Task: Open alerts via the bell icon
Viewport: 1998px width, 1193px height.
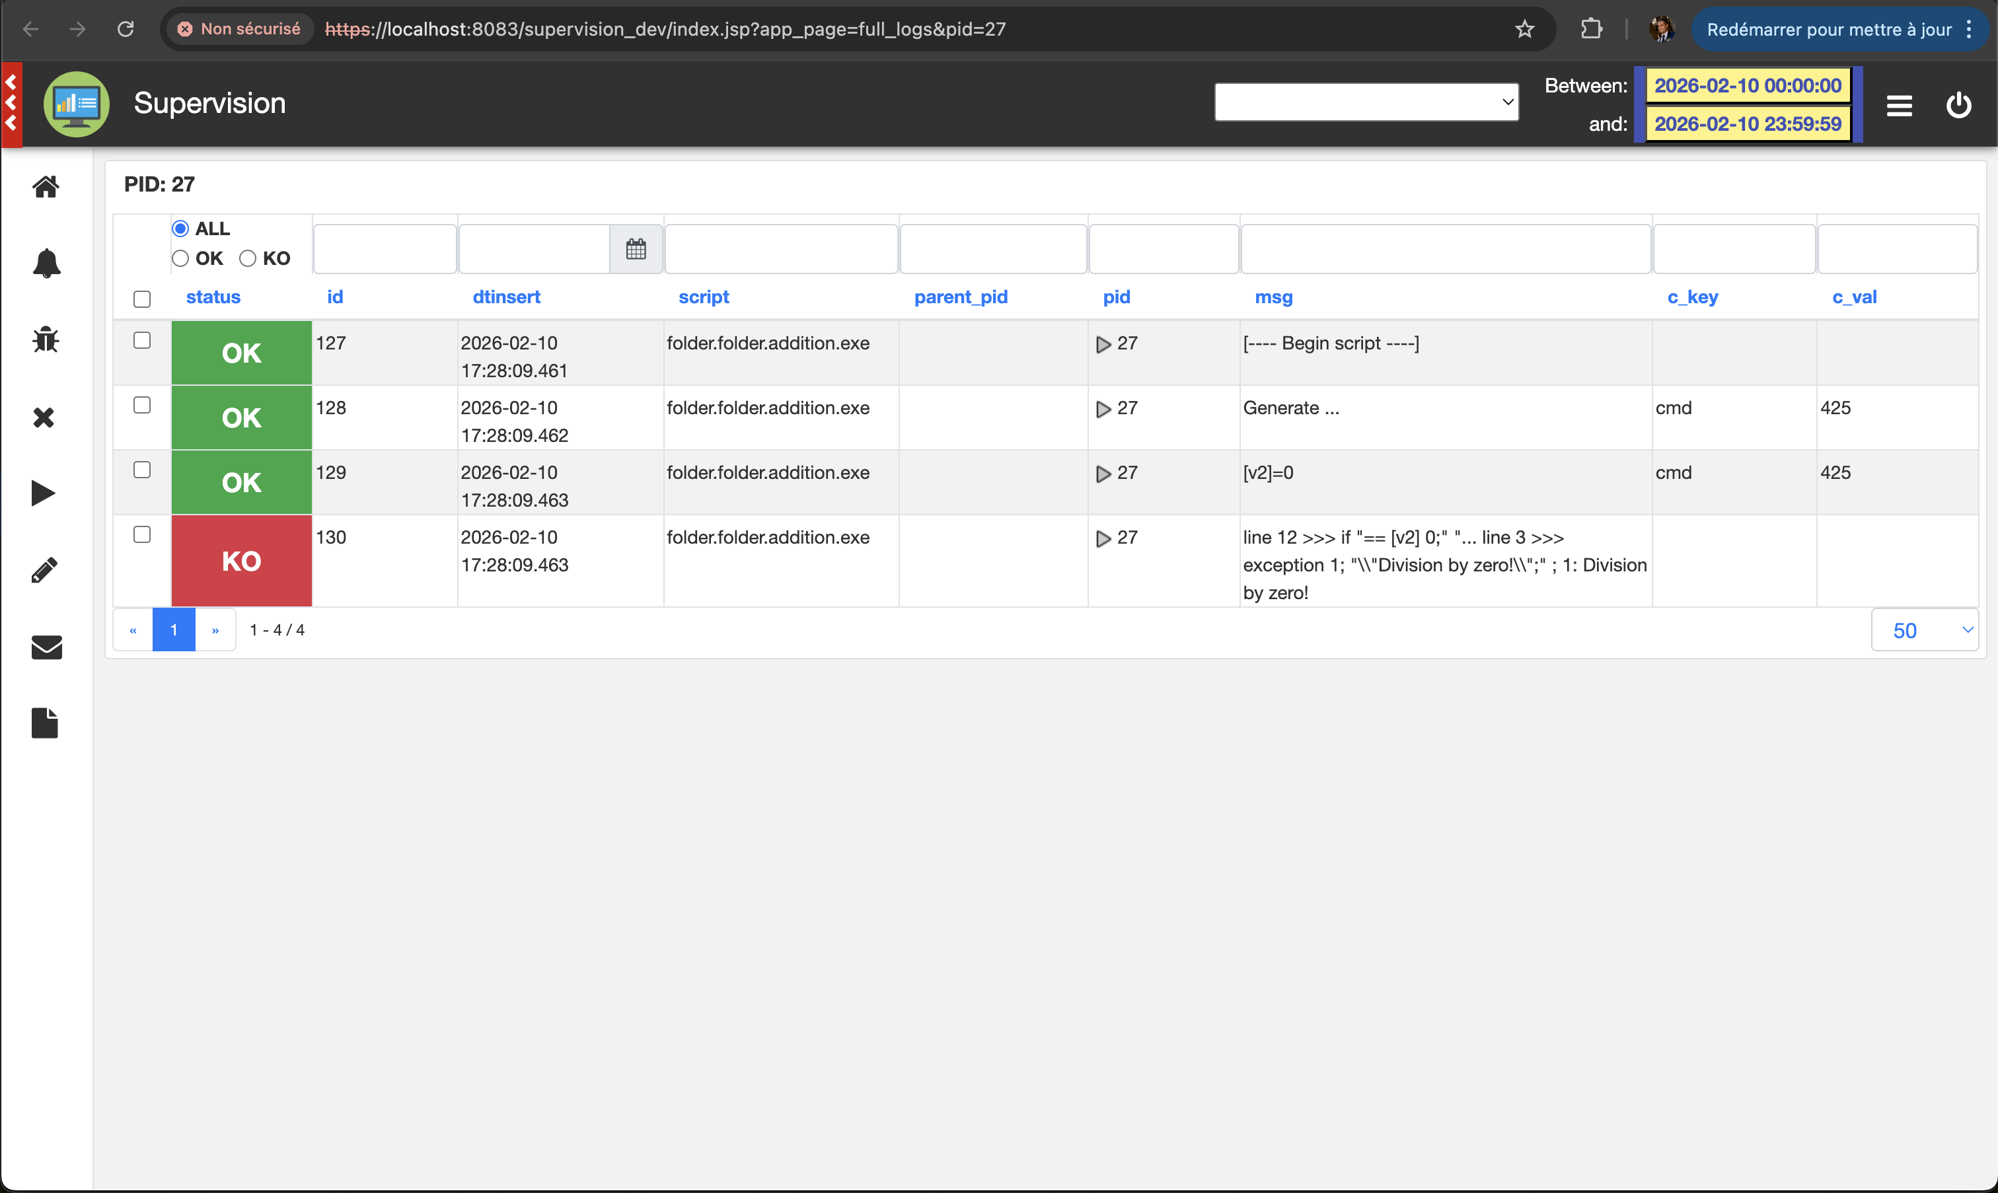Action: pyautogui.click(x=46, y=263)
